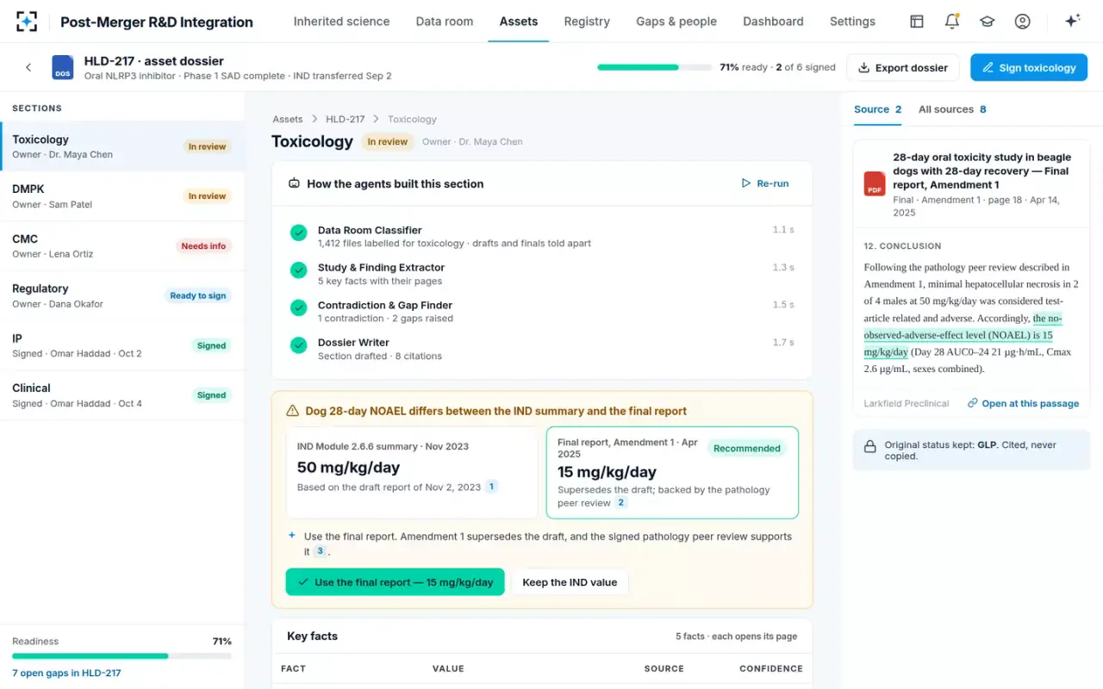
Task: Click the graduation cap learning icon
Action: [x=988, y=22]
